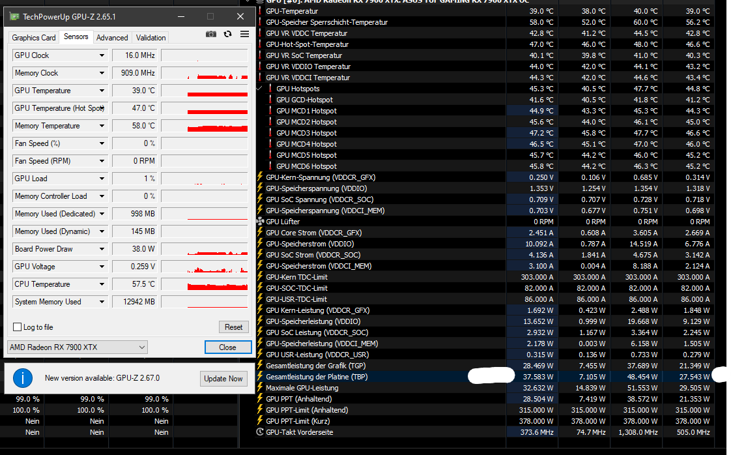Click lightning icon of GPU USR-Leistung (VDDCR_USR)

[260, 354]
